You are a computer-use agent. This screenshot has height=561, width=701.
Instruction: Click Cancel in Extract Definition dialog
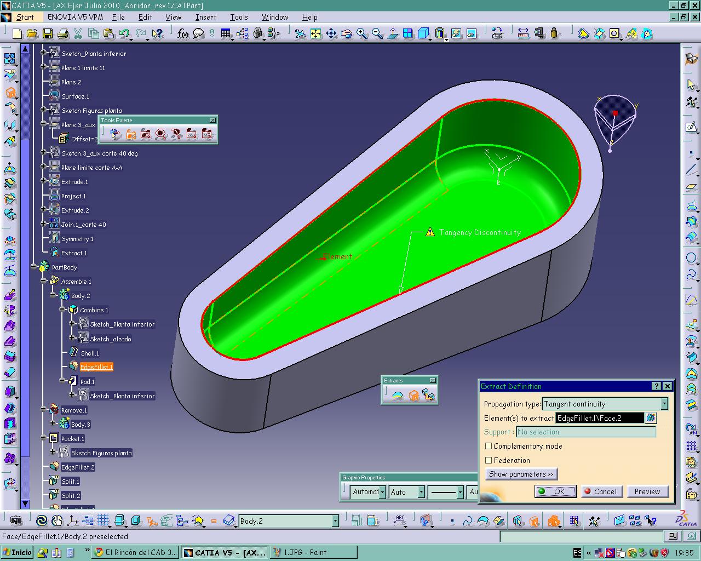601,491
